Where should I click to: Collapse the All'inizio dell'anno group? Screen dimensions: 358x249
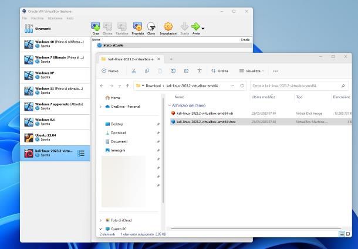pyautogui.click(x=170, y=105)
